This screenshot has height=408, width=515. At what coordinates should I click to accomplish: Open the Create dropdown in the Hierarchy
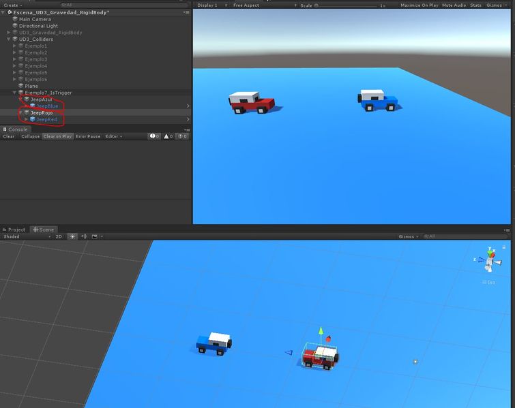(12, 5)
